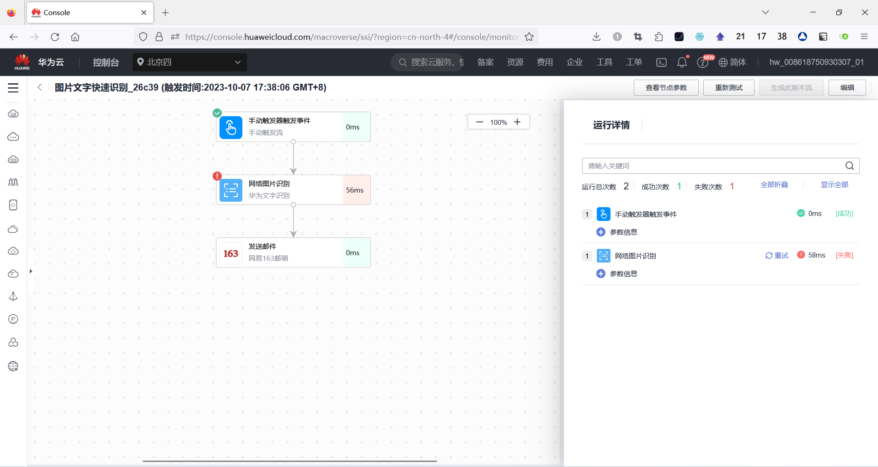Open the list all tabs dropdown arrow

[766, 12]
